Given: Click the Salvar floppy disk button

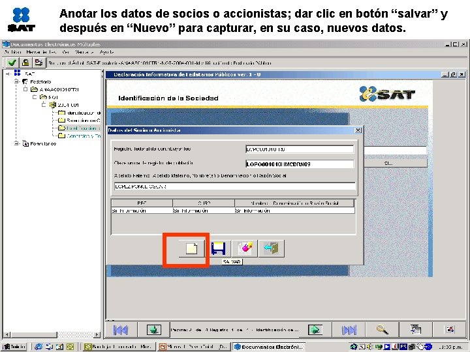Looking at the screenshot, I should point(218,249).
